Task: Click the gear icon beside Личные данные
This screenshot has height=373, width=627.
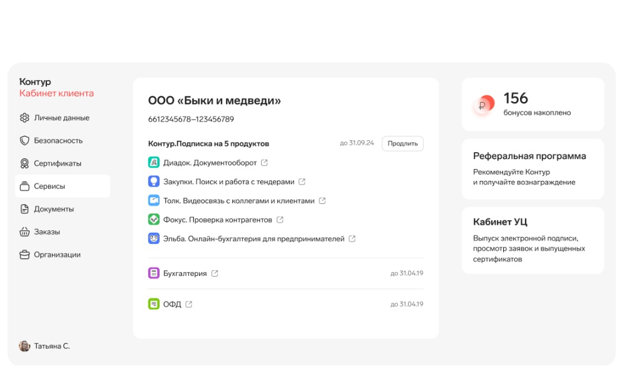Action: tap(24, 118)
